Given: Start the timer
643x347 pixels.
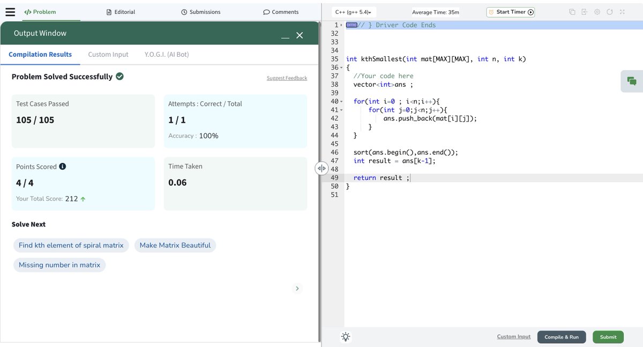Looking at the screenshot, I should 511,12.
